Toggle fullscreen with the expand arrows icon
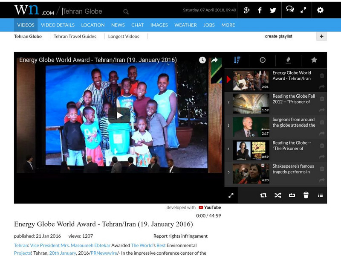341x256 pixels. click(x=231, y=195)
